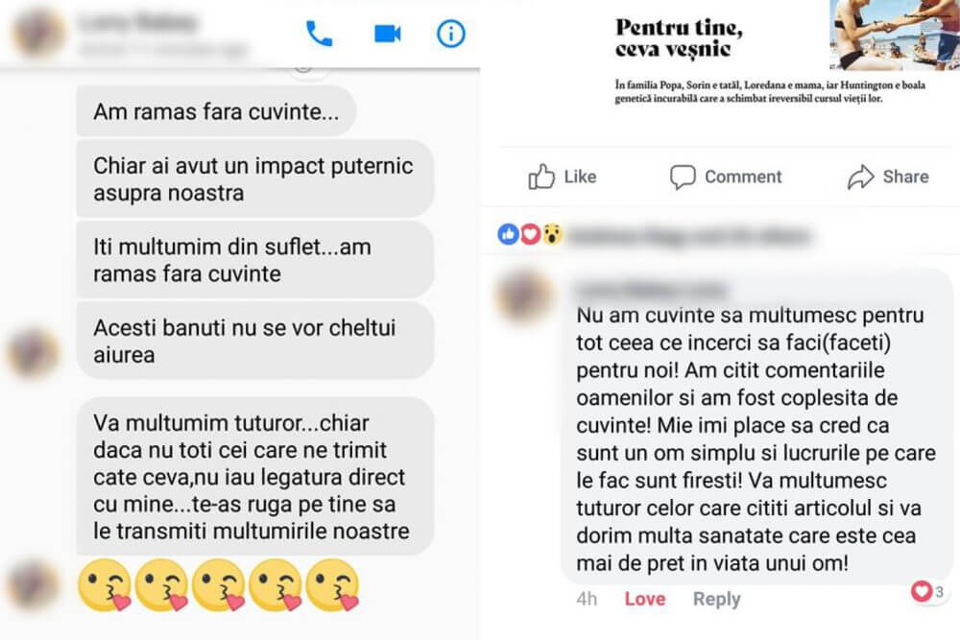Click the heart reaction count on the comment
Viewport: 960px width, 640px height.
(x=928, y=592)
